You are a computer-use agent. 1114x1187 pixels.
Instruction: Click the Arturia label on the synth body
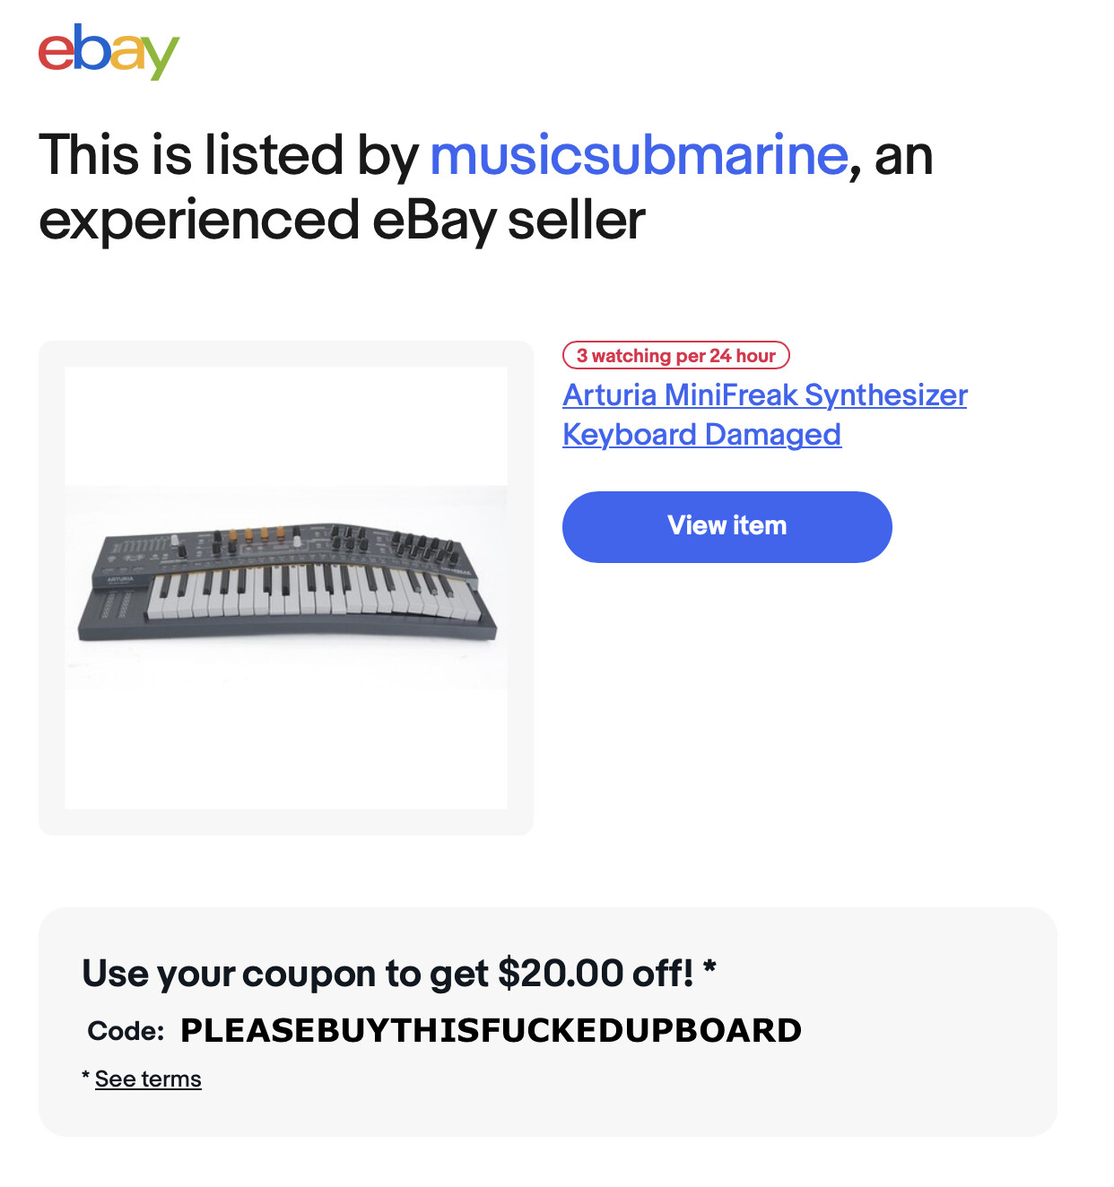[120, 579]
